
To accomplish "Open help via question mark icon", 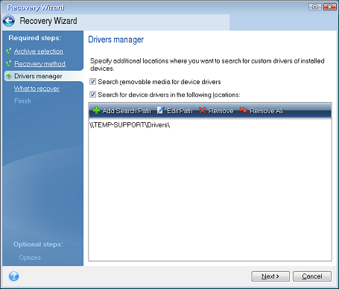I will click(x=13, y=276).
